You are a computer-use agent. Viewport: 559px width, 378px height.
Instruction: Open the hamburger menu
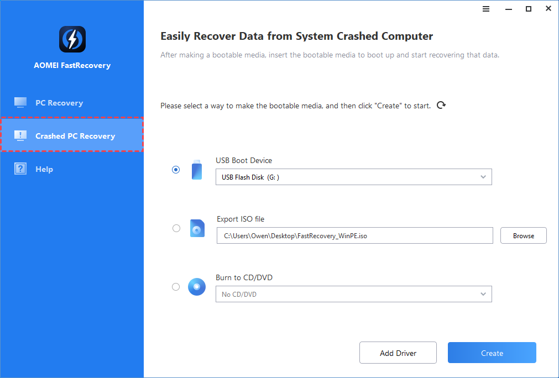tap(485, 9)
